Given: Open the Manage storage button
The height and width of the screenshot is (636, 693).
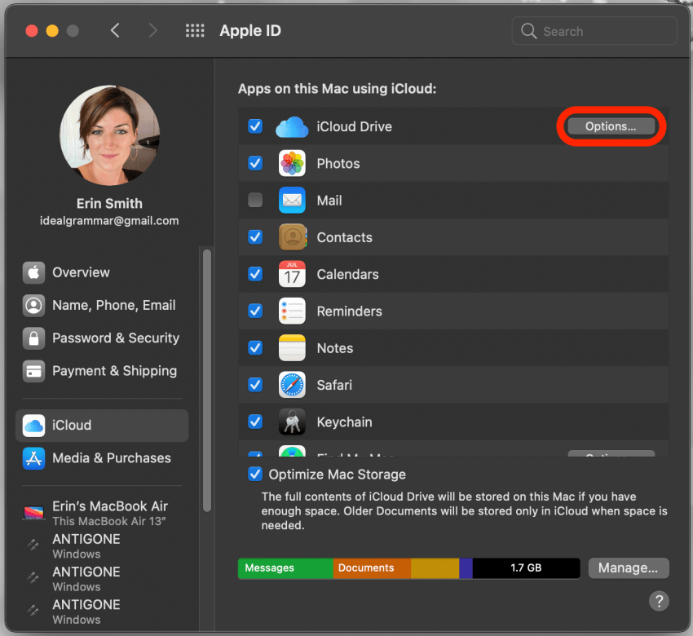Looking at the screenshot, I should [628, 568].
